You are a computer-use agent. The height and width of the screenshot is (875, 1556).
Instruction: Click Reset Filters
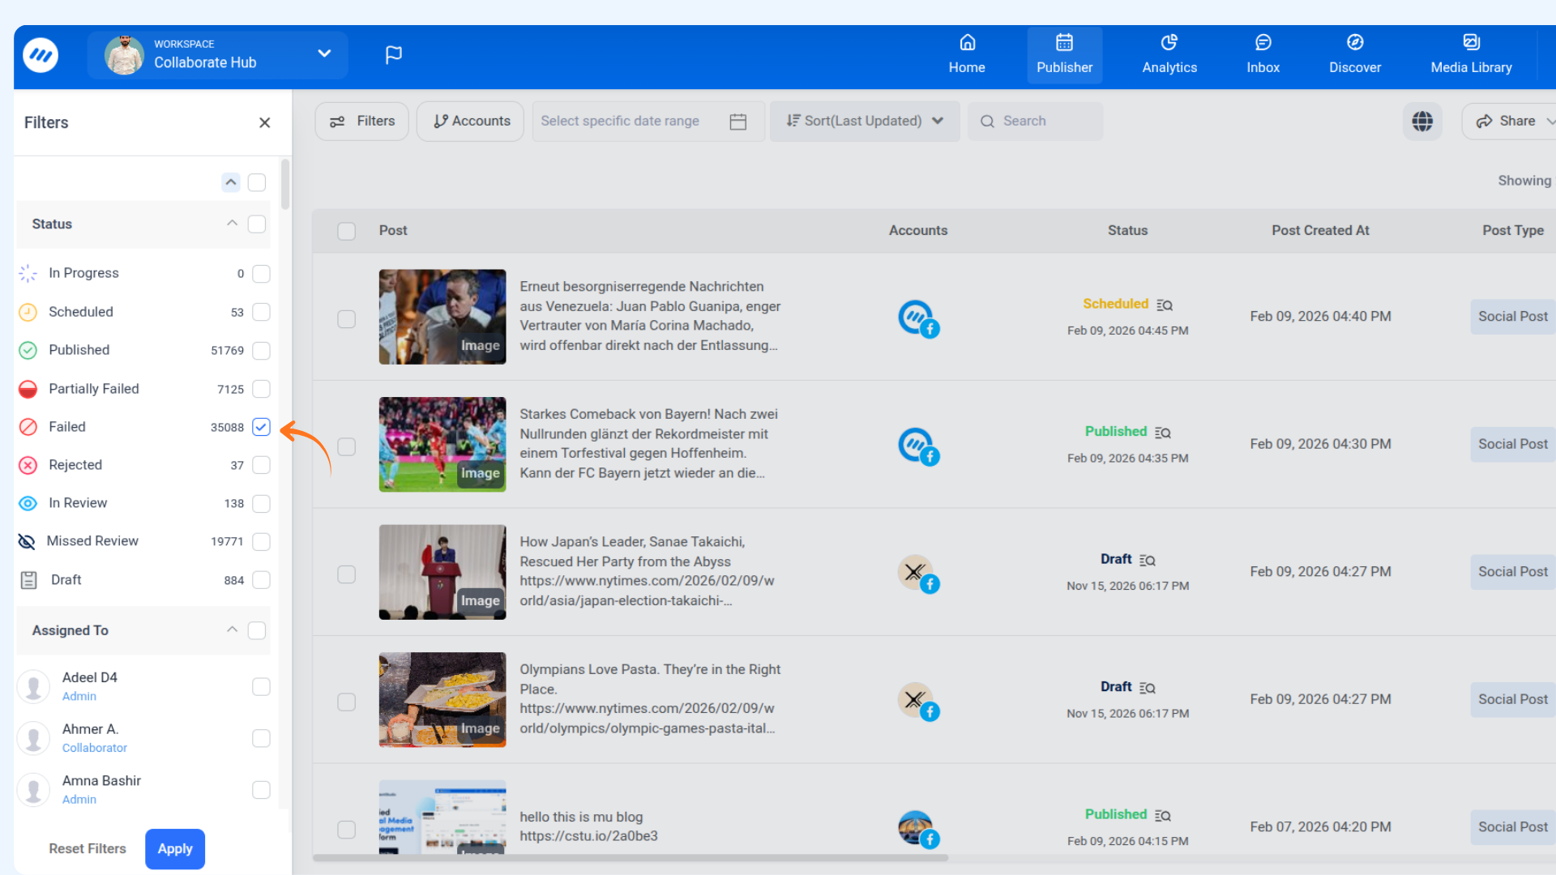tap(88, 849)
